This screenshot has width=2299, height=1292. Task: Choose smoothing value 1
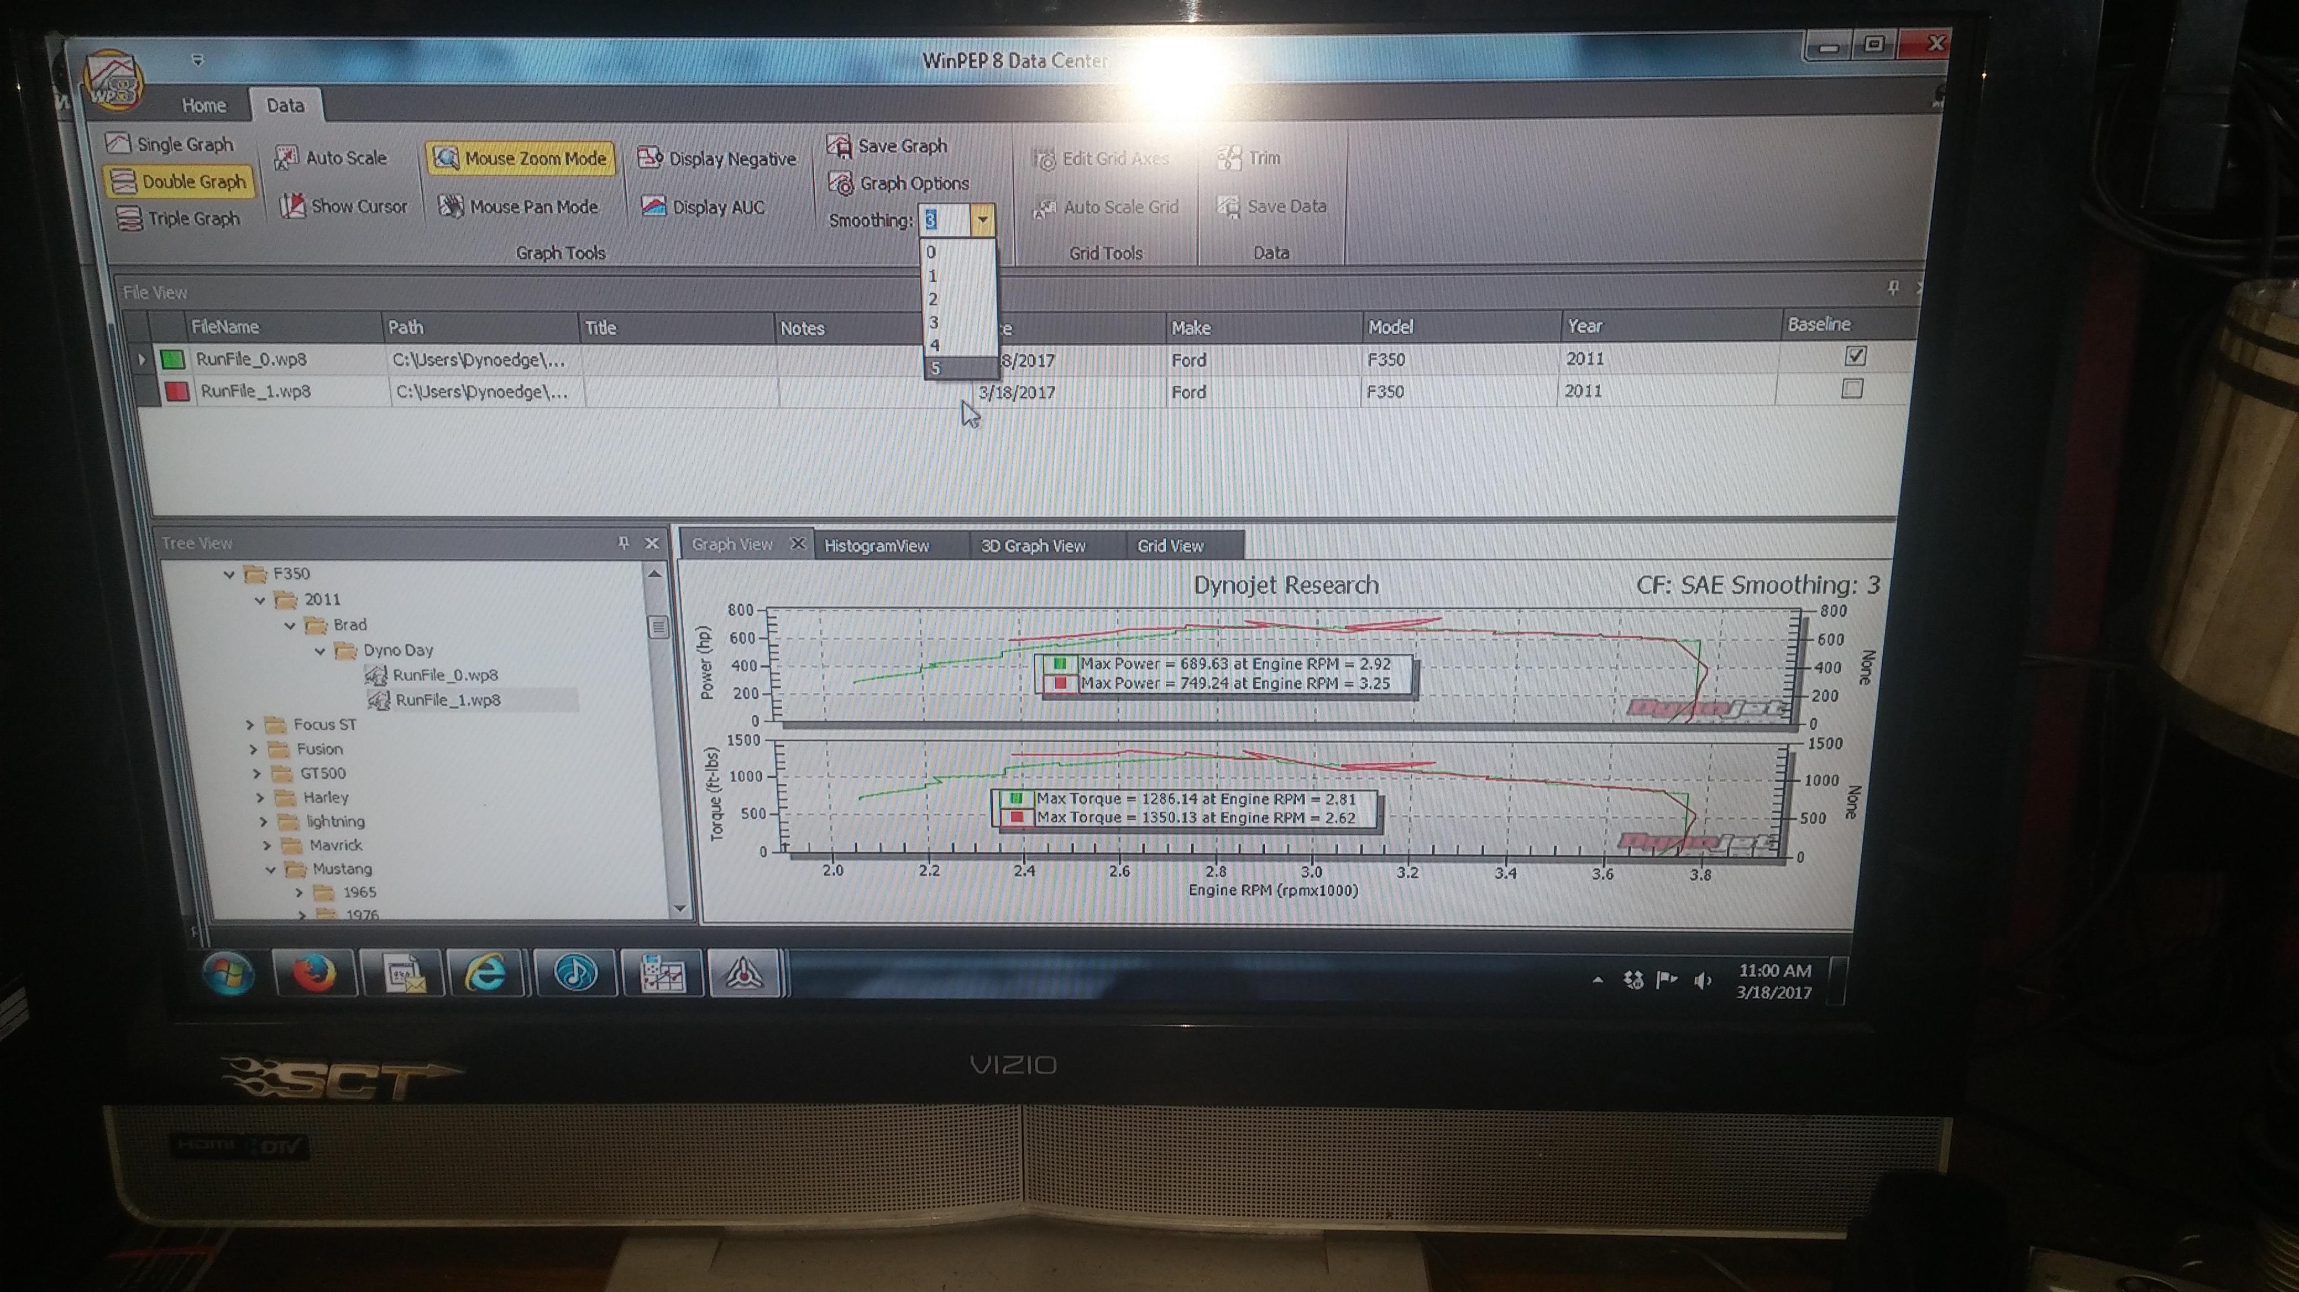coord(960,276)
